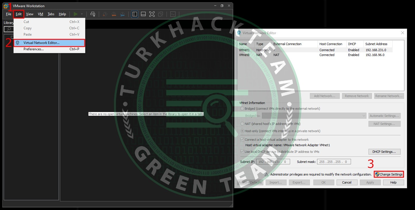Select the Bridged radio button
The image size is (415, 210).
point(242,109)
